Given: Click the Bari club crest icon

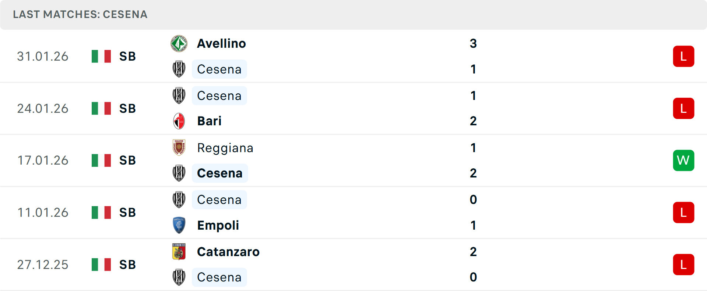Looking at the screenshot, I should click(179, 121).
